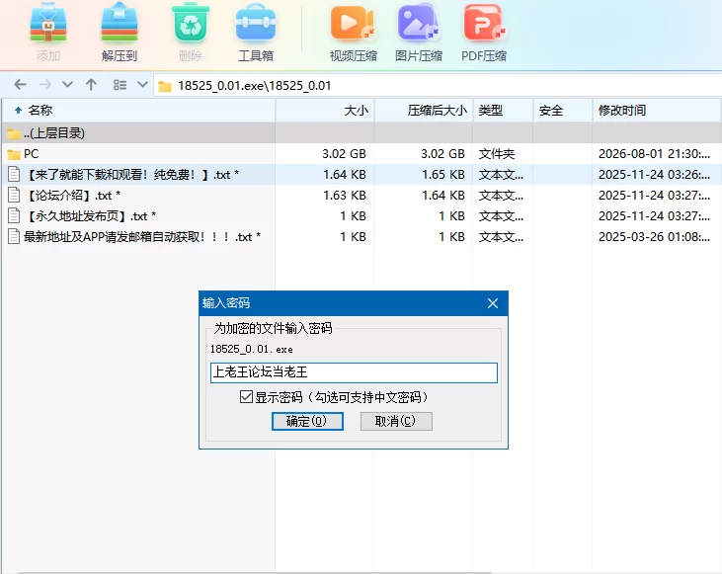The height and width of the screenshot is (574, 722).
Task: Go back with the left arrow
Action: [x=21, y=85]
